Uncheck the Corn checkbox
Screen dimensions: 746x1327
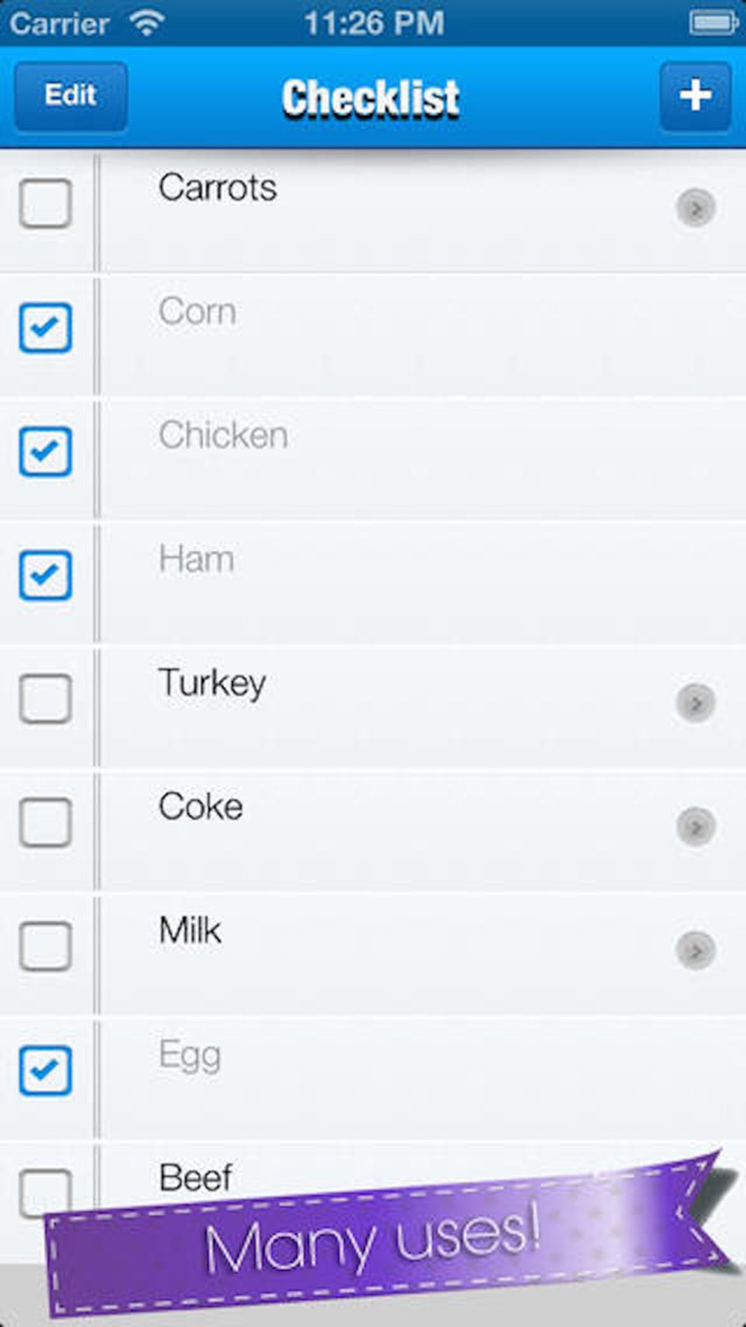(46, 327)
